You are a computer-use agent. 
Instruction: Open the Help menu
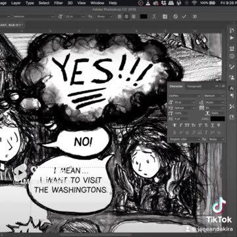click(113, 3)
